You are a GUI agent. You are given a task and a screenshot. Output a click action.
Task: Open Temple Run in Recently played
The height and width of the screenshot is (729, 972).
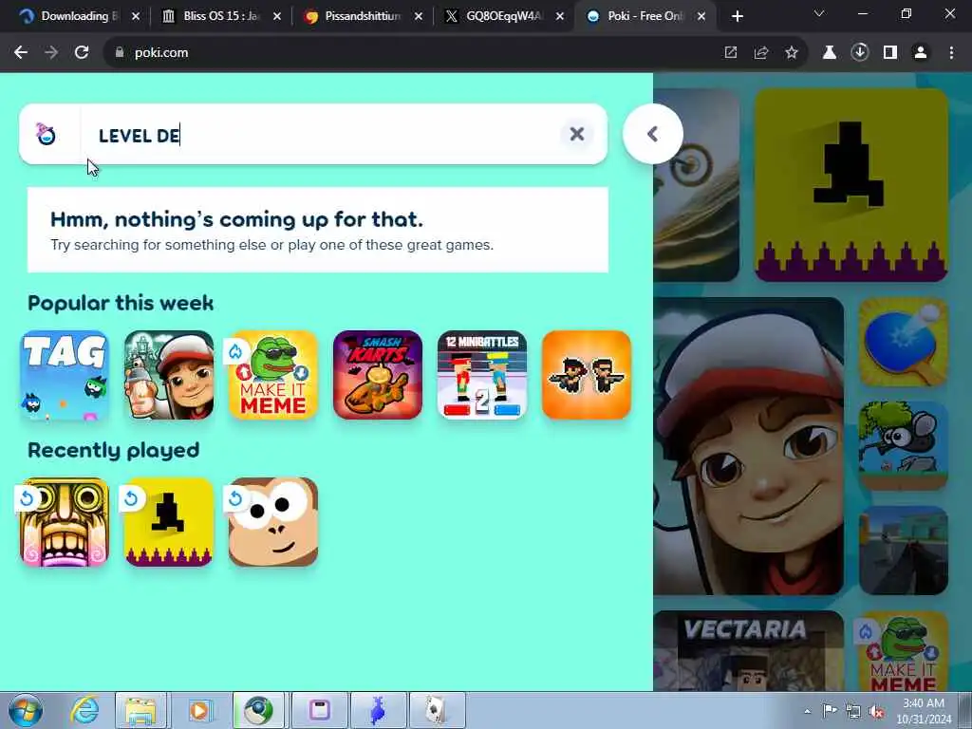(65, 522)
